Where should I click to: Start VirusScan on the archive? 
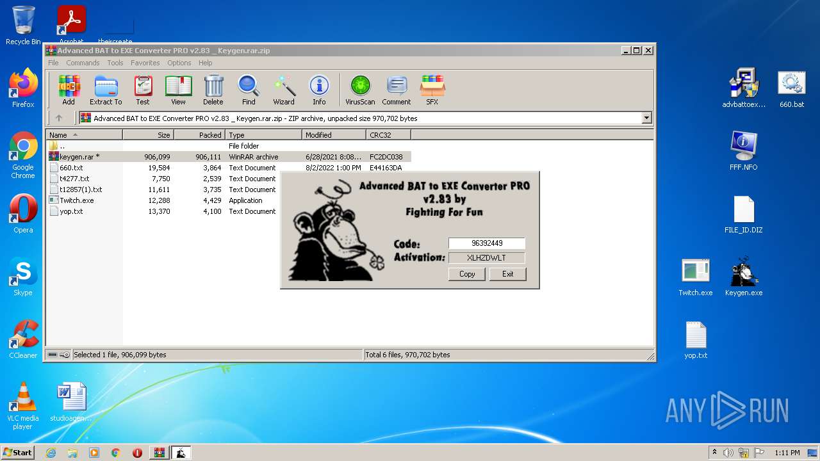click(360, 90)
